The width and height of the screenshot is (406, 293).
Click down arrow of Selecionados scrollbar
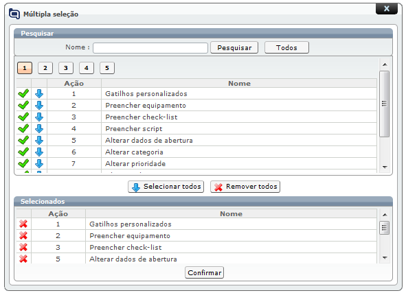tap(385, 258)
